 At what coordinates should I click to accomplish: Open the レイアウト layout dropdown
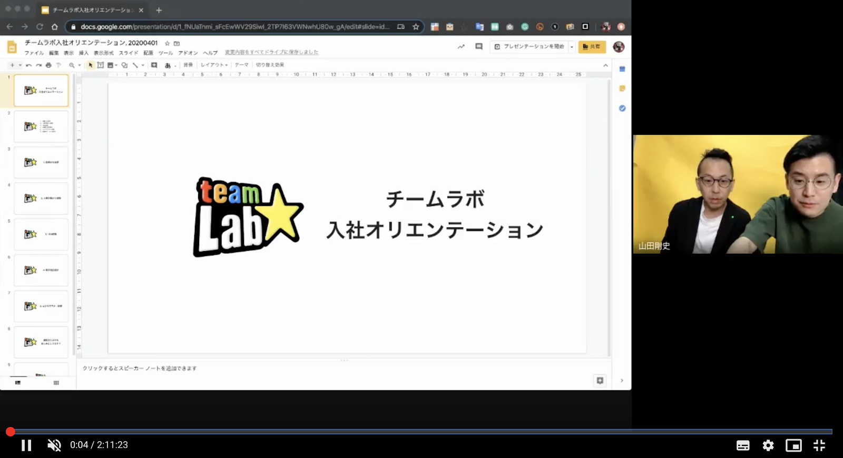pos(214,65)
